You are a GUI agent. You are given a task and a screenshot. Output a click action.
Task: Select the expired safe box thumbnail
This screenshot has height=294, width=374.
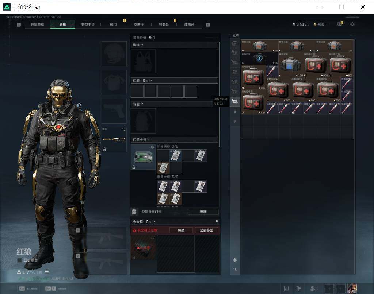(143, 247)
